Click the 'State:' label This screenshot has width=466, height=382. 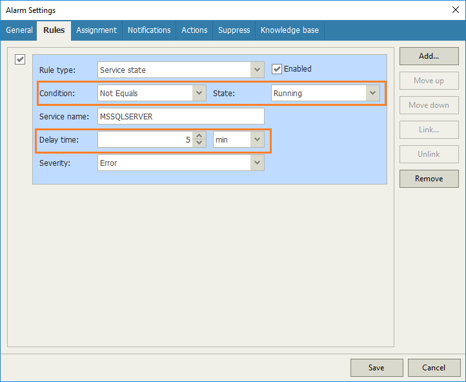tap(224, 94)
